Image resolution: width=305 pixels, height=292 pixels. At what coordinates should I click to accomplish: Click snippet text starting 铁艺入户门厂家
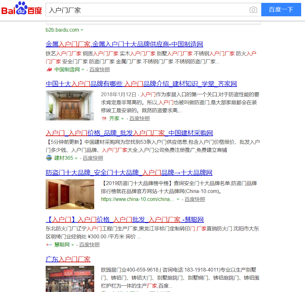click(x=151, y=58)
